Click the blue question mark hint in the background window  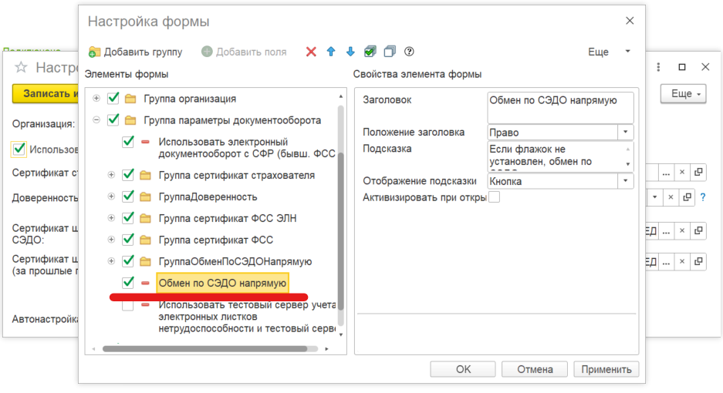703,197
